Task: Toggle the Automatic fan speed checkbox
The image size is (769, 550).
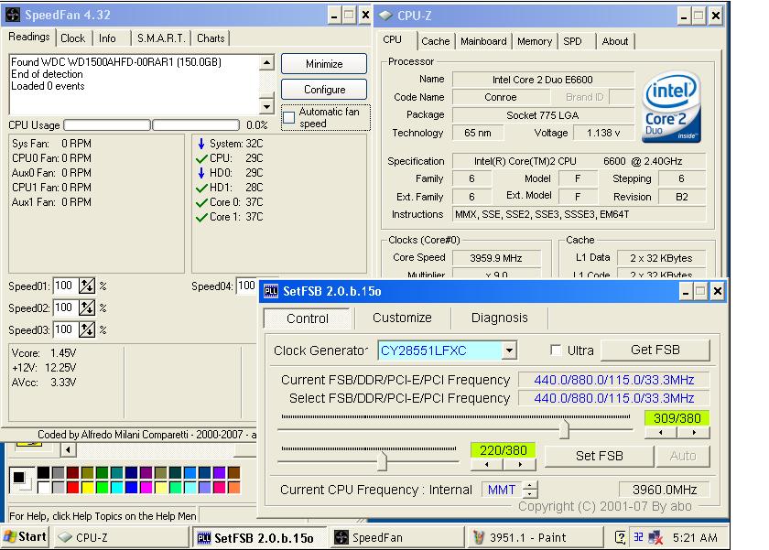Action: (289, 118)
